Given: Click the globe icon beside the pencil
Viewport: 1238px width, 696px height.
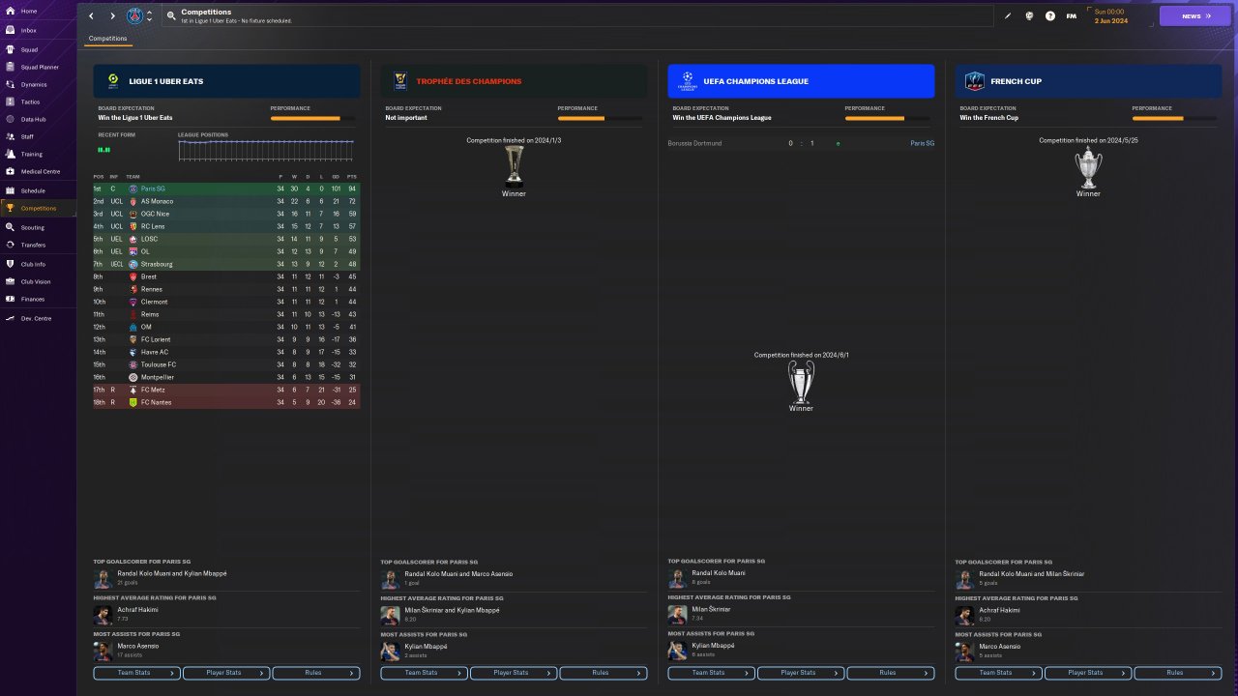Looking at the screenshot, I should pos(1029,16).
